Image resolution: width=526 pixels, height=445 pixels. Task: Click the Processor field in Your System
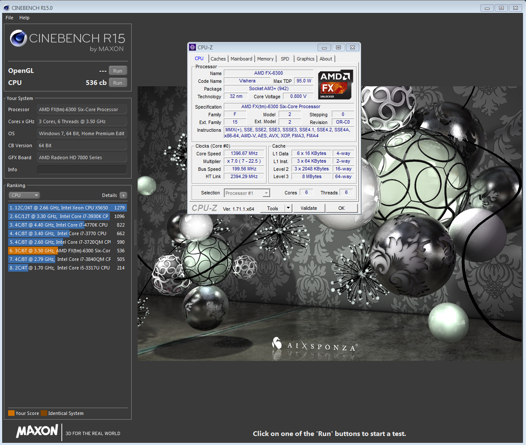pyautogui.click(x=82, y=109)
